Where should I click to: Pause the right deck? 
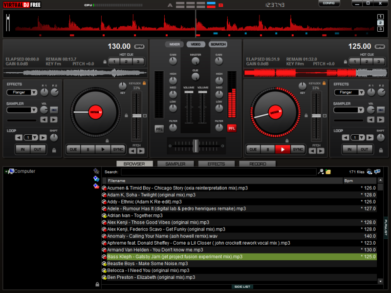coord(267,149)
